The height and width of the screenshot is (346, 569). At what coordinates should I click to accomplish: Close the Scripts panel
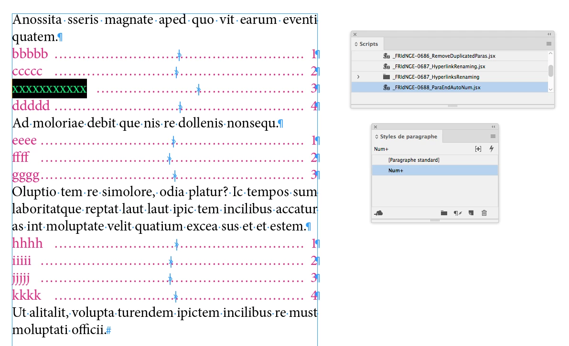pyautogui.click(x=355, y=34)
